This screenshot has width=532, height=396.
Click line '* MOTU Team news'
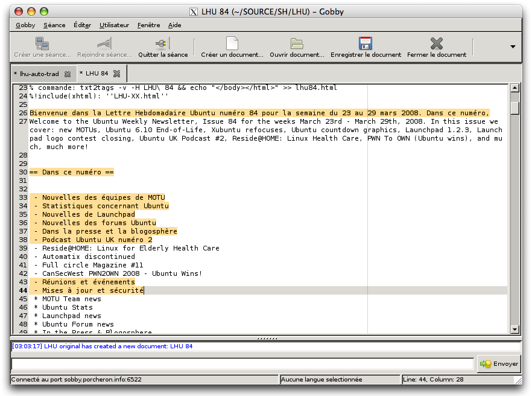(x=68, y=299)
